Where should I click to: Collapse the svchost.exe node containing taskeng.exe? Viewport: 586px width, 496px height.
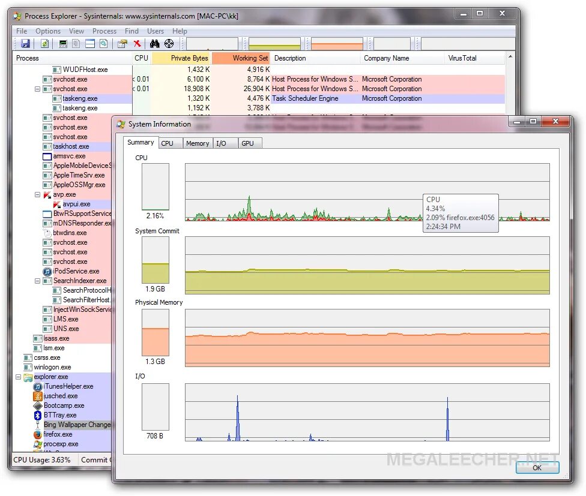coord(37,89)
